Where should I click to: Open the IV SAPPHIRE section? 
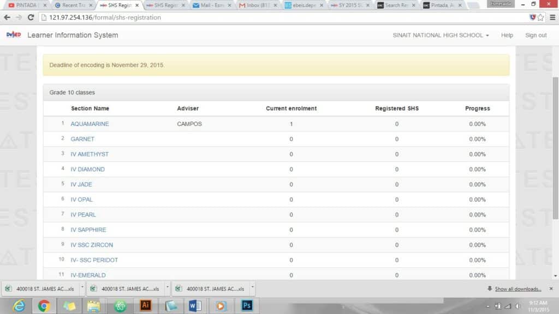click(88, 230)
